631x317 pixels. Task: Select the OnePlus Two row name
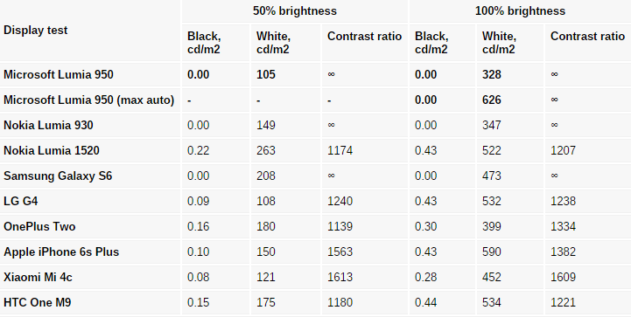pyautogui.click(x=39, y=226)
